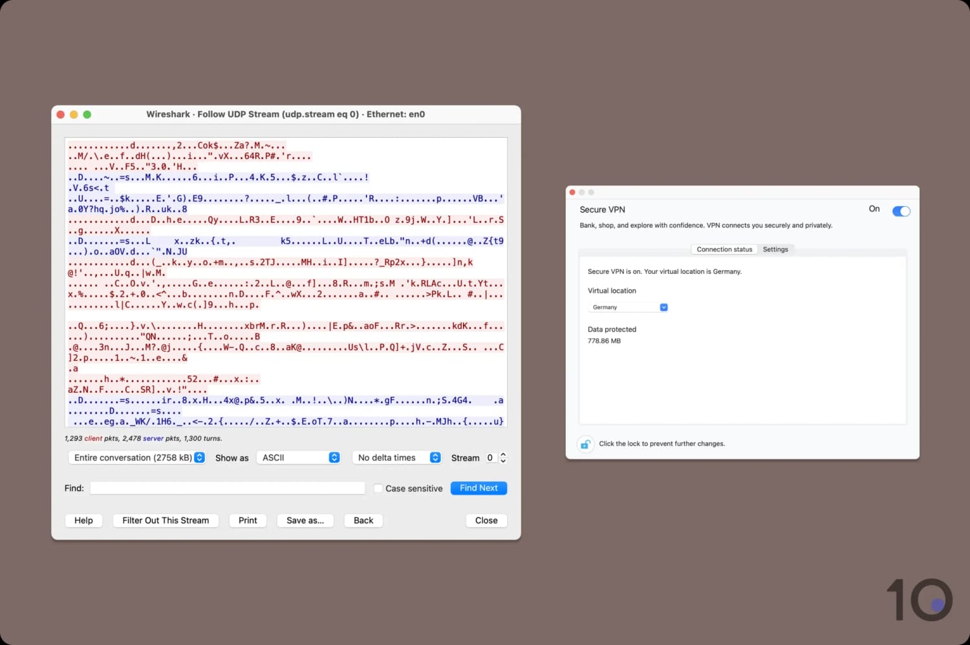Click the 'Secure VPN is on' status message
970x645 pixels.
[664, 271]
